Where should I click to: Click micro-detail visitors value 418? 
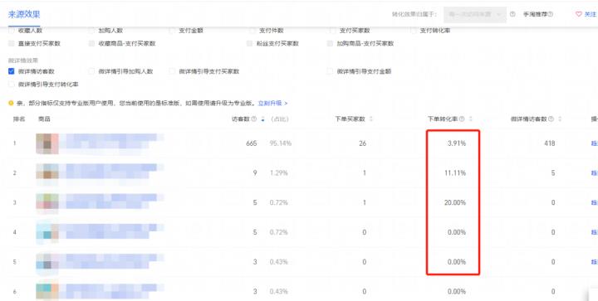[550, 143]
